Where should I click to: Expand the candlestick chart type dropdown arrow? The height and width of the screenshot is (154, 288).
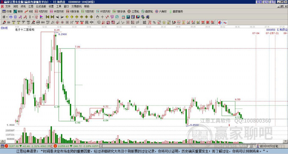[33, 17]
